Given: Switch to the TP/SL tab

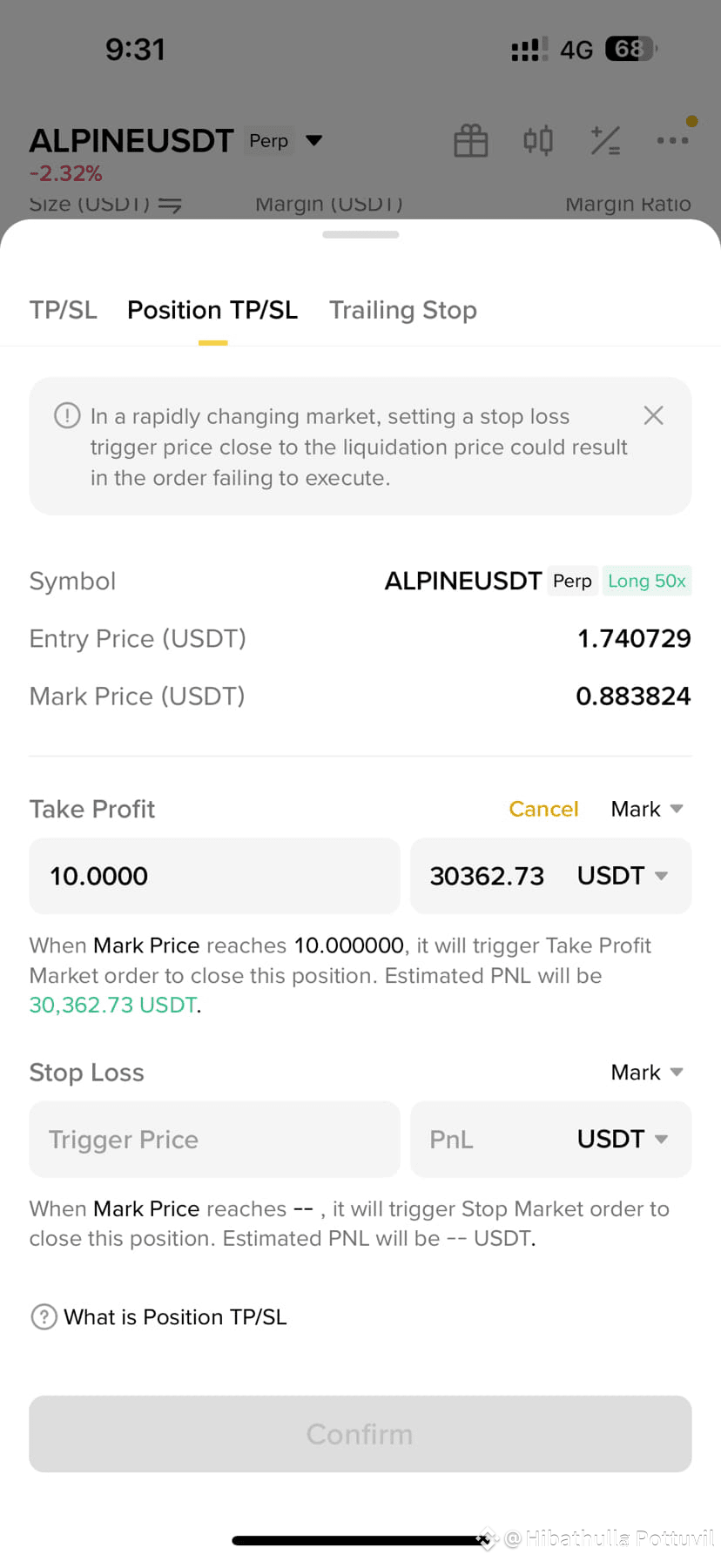Looking at the screenshot, I should tap(64, 310).
